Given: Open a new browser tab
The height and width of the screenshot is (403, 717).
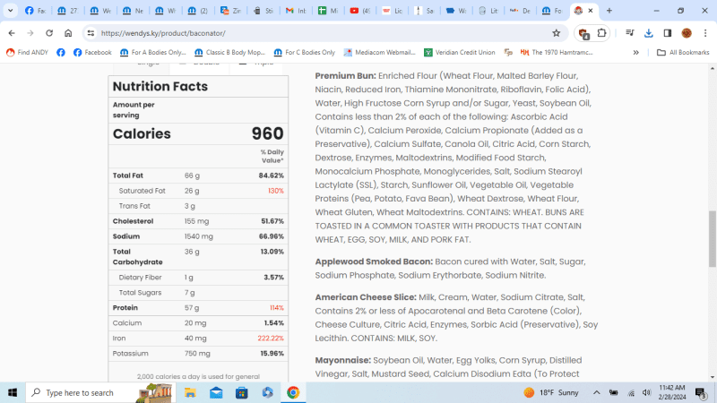Looking at the screenshot, I should click(x=609, y=11).
